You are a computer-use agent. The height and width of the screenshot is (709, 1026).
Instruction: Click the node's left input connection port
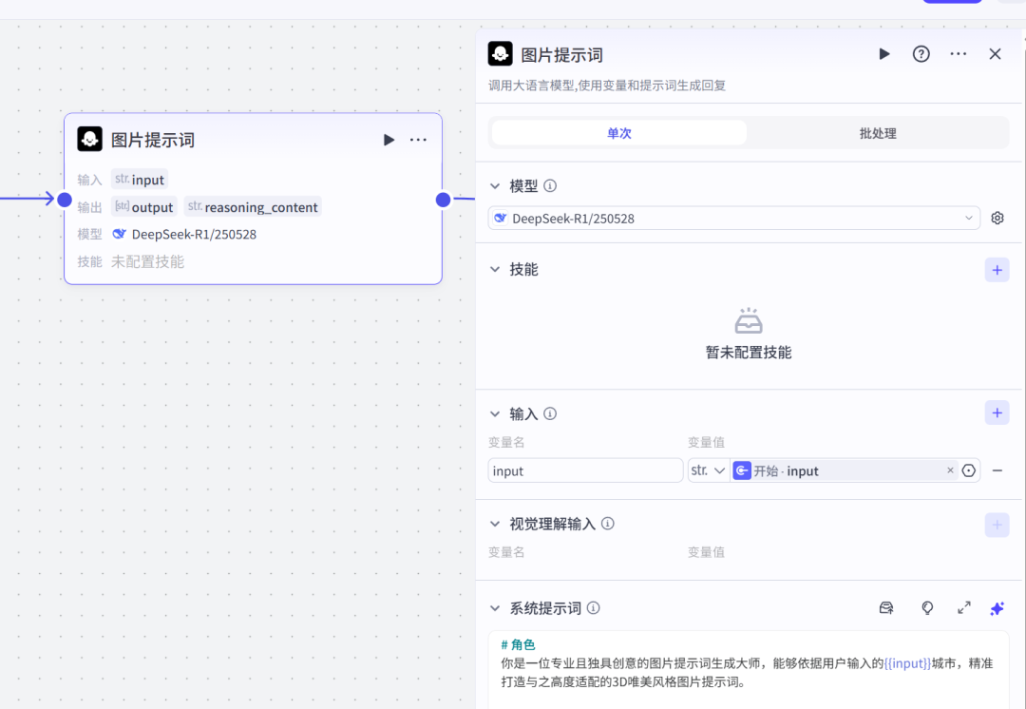(x=65, y=200)
